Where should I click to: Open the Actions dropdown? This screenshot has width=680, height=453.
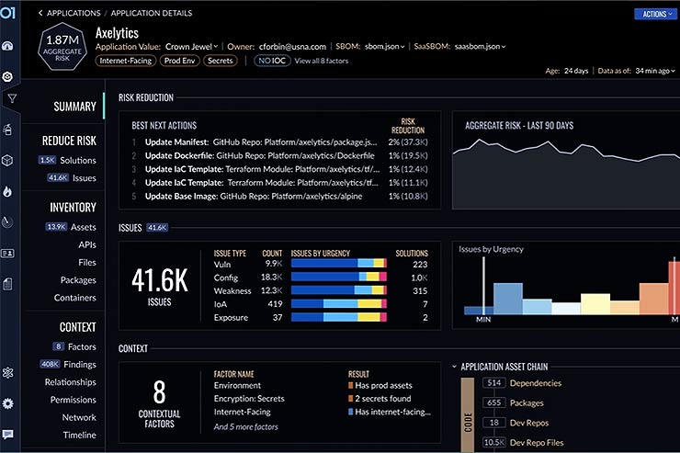tap(654, 14)
